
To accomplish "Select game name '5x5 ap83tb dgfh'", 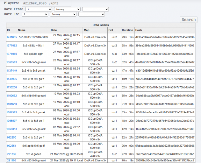I will pos(33,54).
